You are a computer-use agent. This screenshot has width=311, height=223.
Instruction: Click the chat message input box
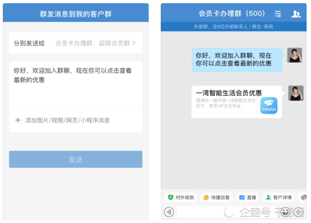click(227, 212)
